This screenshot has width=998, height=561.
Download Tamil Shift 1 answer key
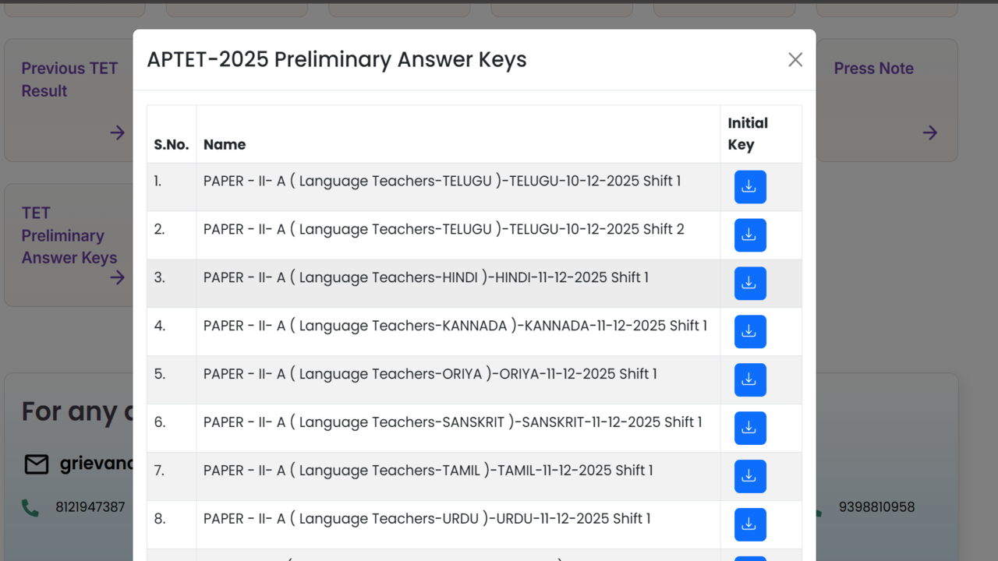coord(750,477)
